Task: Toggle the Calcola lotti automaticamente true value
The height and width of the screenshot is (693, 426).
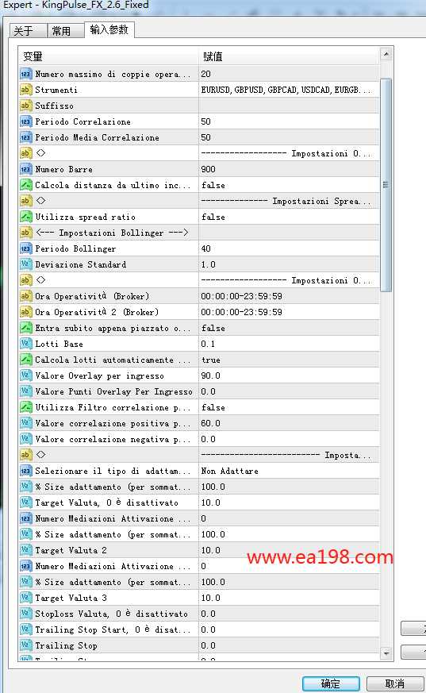Action: [x=289, y=360]
